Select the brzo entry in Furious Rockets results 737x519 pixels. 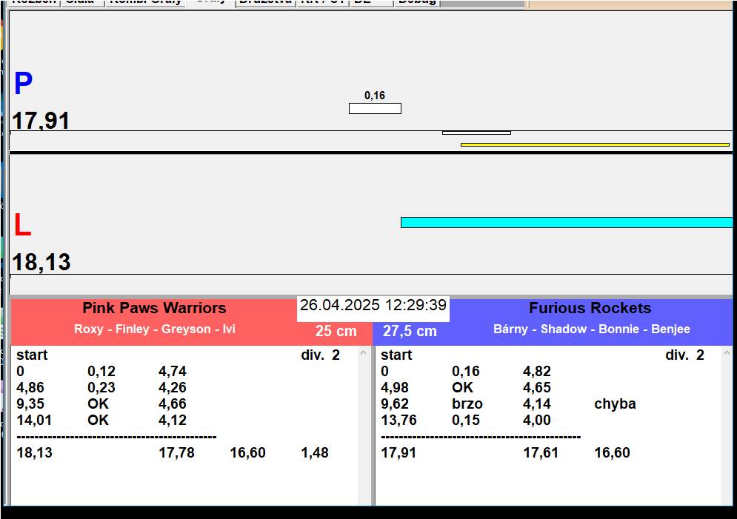click(467, 404)
